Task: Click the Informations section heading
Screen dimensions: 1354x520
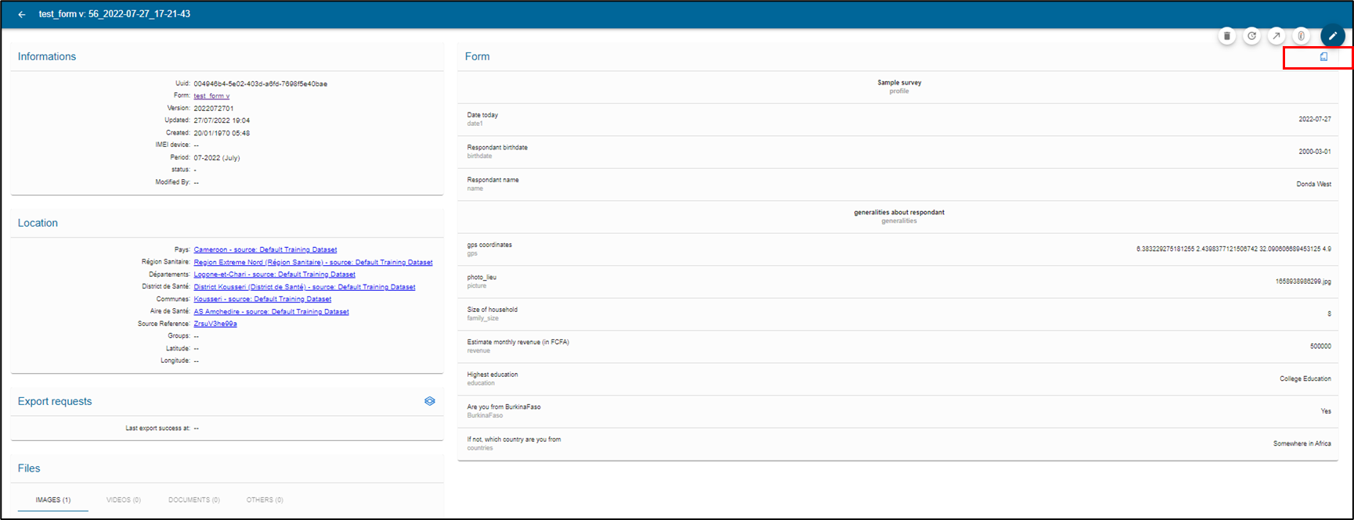Action: (x=47, y=57)
